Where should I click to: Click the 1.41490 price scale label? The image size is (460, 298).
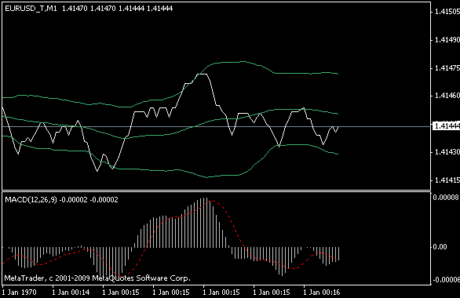pyautogui.click(x=447, y=40)
